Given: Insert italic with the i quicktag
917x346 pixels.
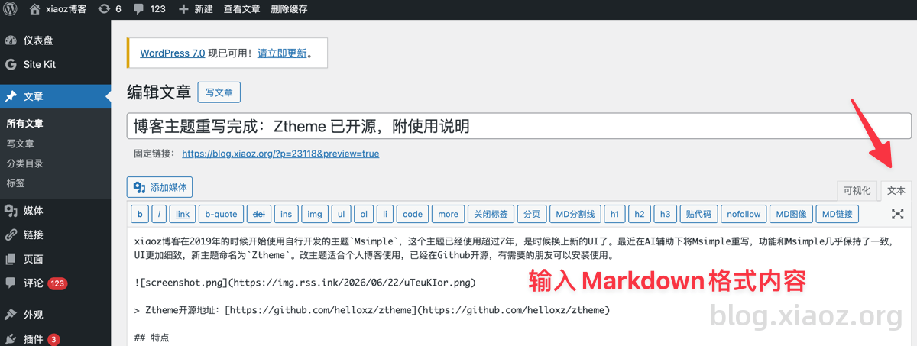Looking at the screenshot, I should point(160,214).
